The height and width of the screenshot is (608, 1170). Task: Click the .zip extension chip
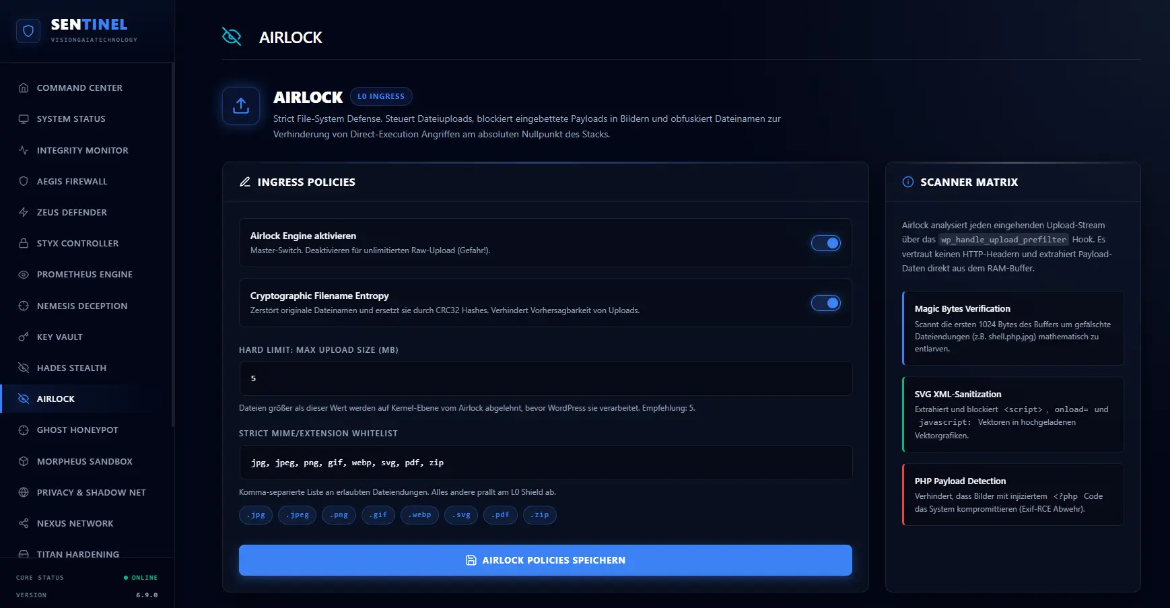[540, 515]
